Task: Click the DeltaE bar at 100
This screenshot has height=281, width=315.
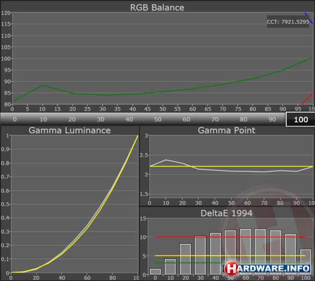Action: pyautogui.click(x=306, y=261)
